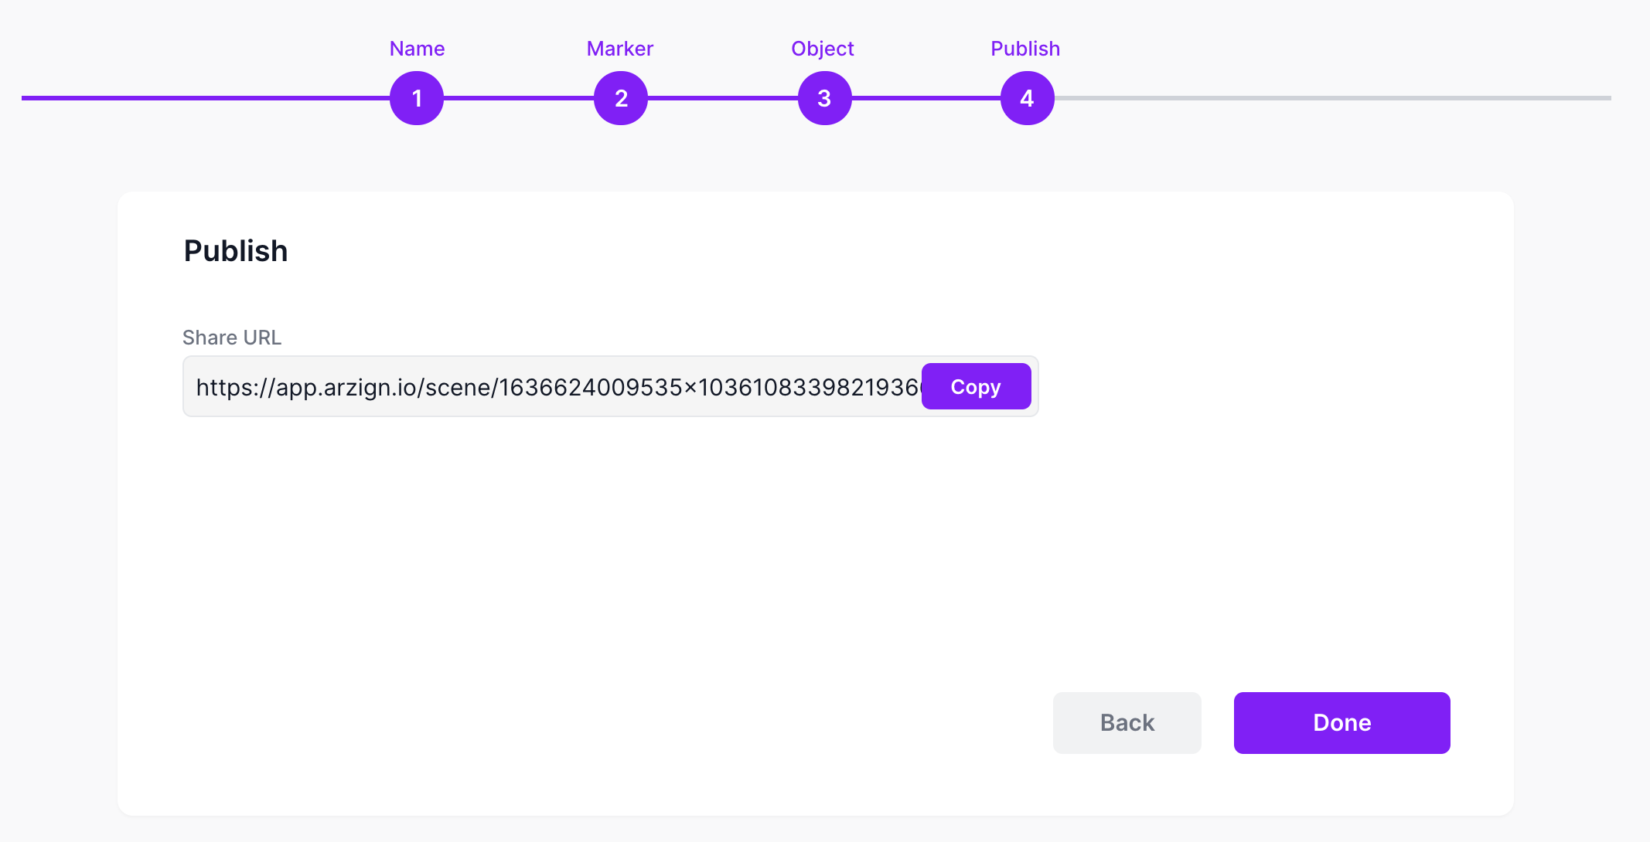Click progress line between steps 3 and 4
This screenshot has width=1650, height=842.
(926, 98)
